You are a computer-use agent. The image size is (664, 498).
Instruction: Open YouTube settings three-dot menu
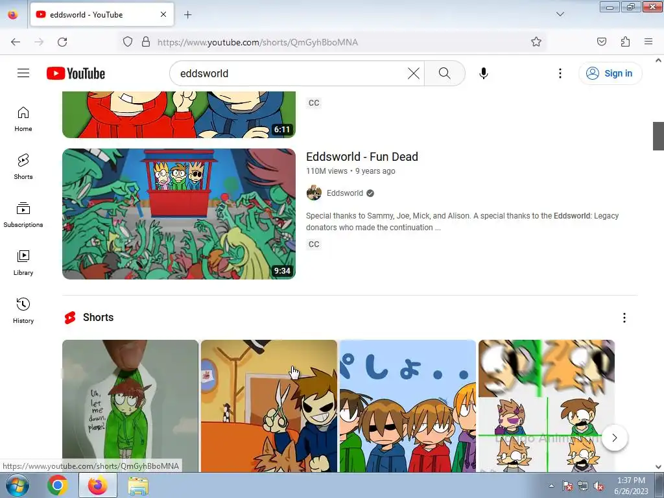560,73
